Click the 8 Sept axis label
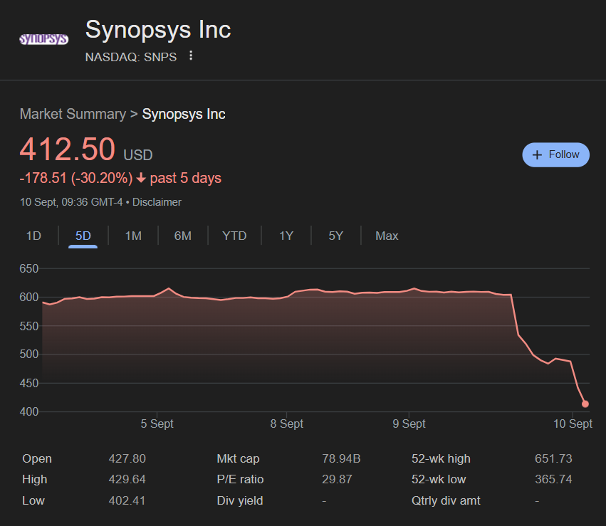 (287, 424)
